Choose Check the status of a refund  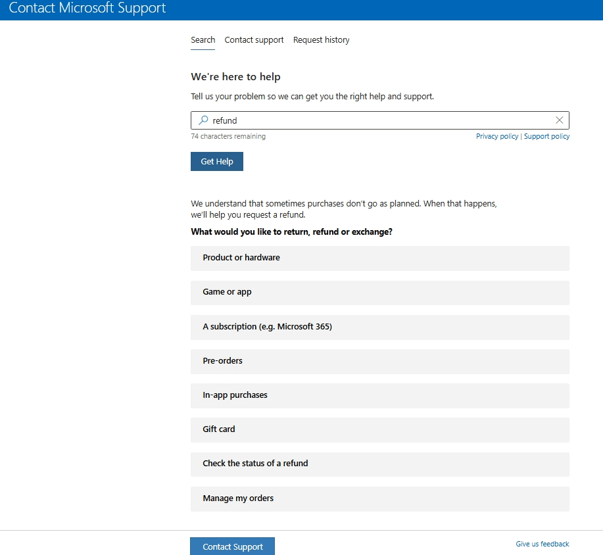[x=380, y=464]
